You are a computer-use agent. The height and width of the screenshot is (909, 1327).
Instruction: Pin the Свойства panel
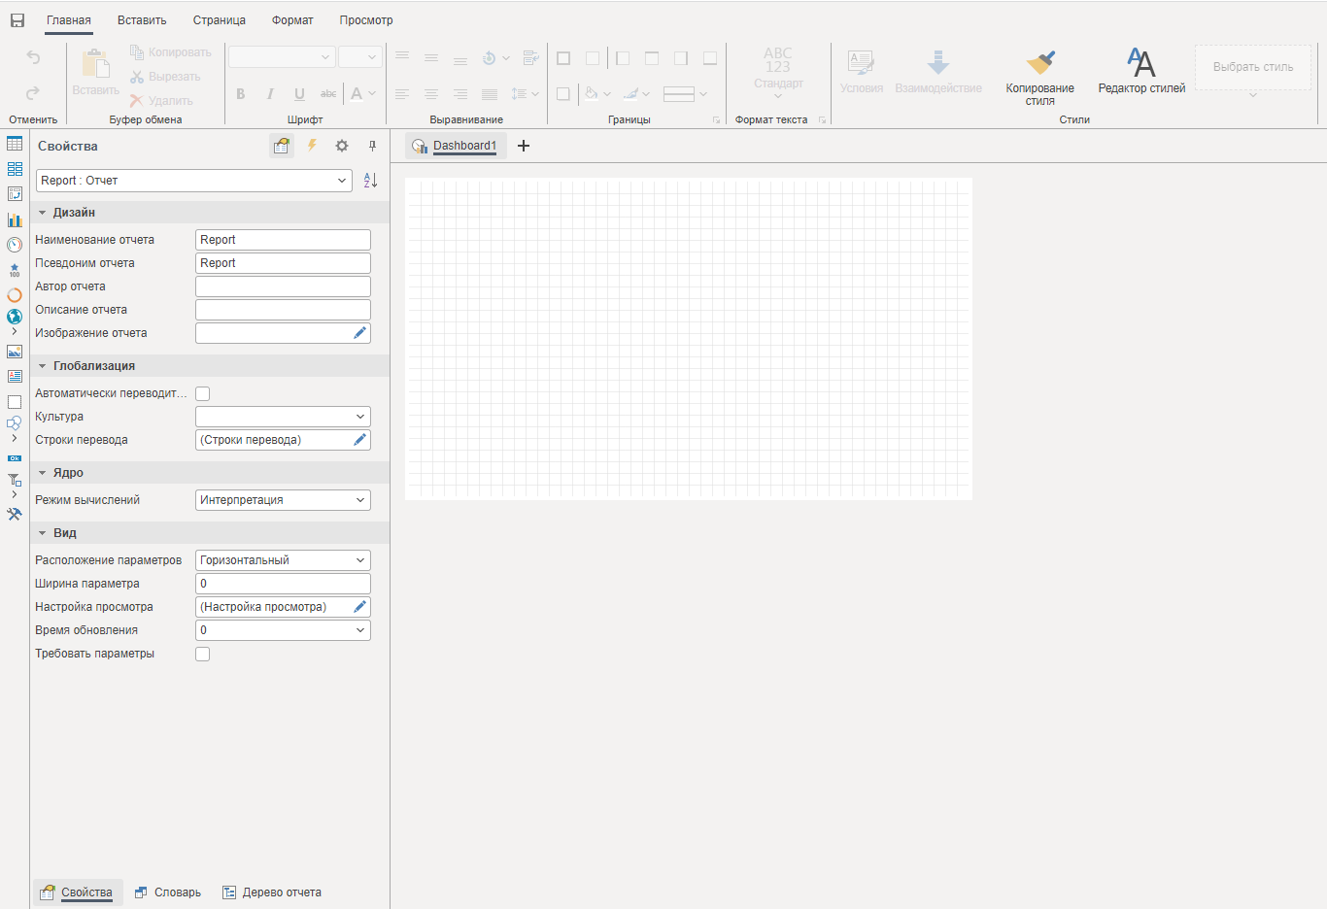click(372, 146)
